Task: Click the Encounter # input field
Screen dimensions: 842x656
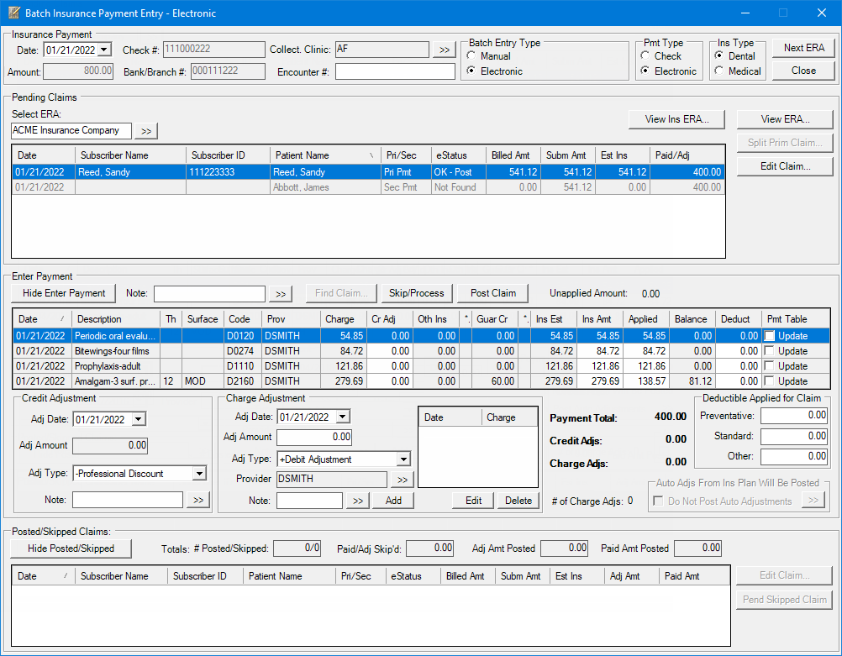Action: click(394, 71)
